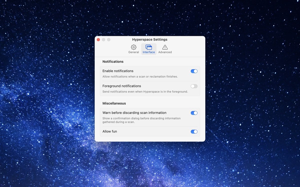300x187 pixels.
Task: Click the Enable notifications row label
Action: coord(118,71)
